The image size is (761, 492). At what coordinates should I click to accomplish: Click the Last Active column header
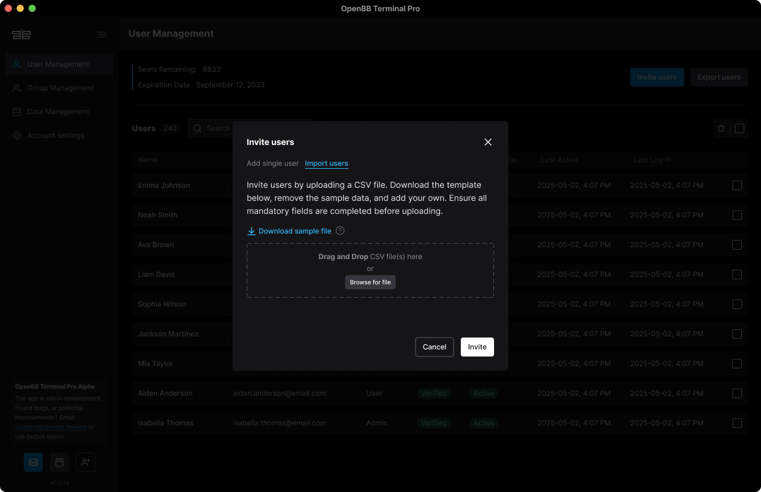tap(559, 160)
